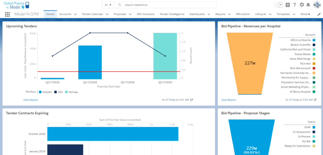Open the Dashboards tab
This screenshot has width=323, height=155.
(197, 14)
